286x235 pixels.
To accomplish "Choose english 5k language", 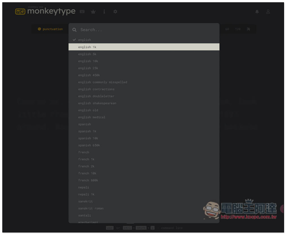I will coord(144,54).
